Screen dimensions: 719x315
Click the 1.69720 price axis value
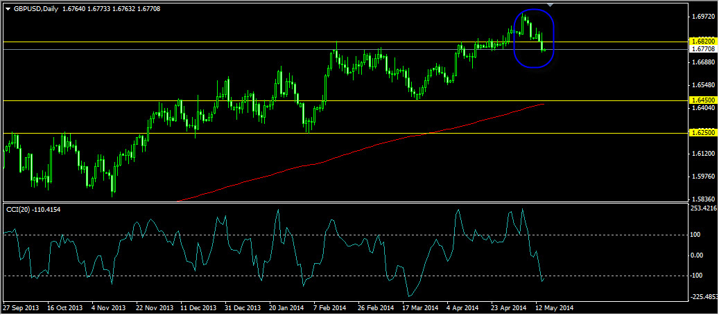(x=704, y=17)
